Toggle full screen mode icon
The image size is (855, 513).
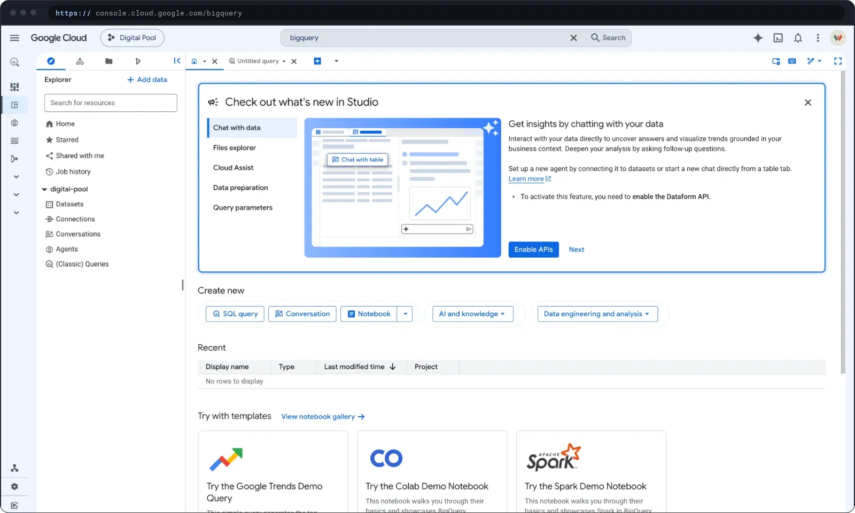[x=838, y=61]
